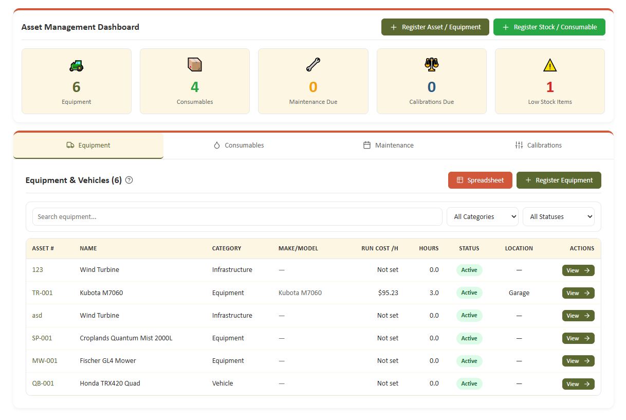Click the MAKE/MODEL column header

tap(298, 248)
